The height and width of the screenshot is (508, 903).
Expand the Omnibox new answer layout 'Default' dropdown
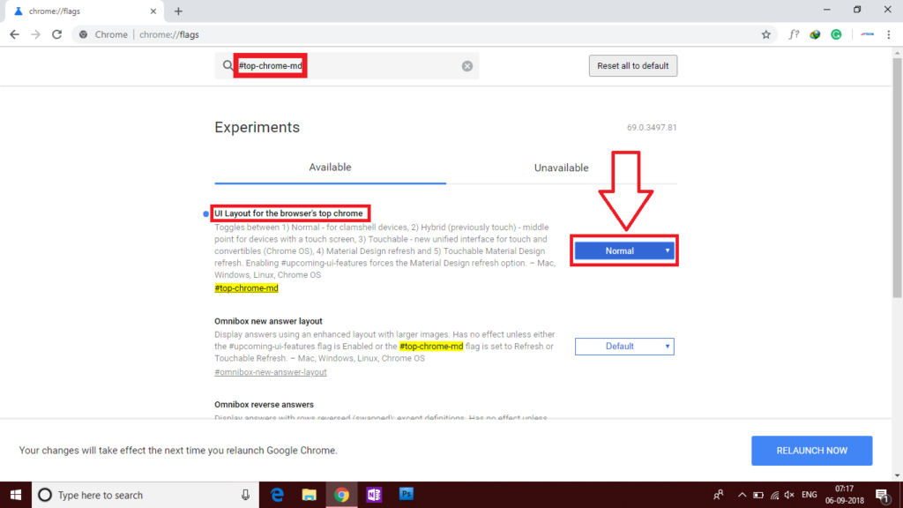624,347
